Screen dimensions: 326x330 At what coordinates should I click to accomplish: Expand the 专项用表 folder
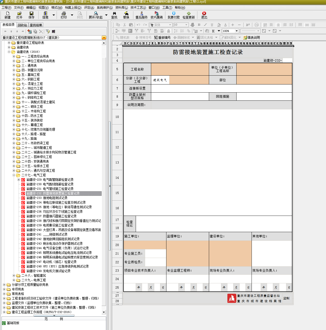[x=4, y=289]
